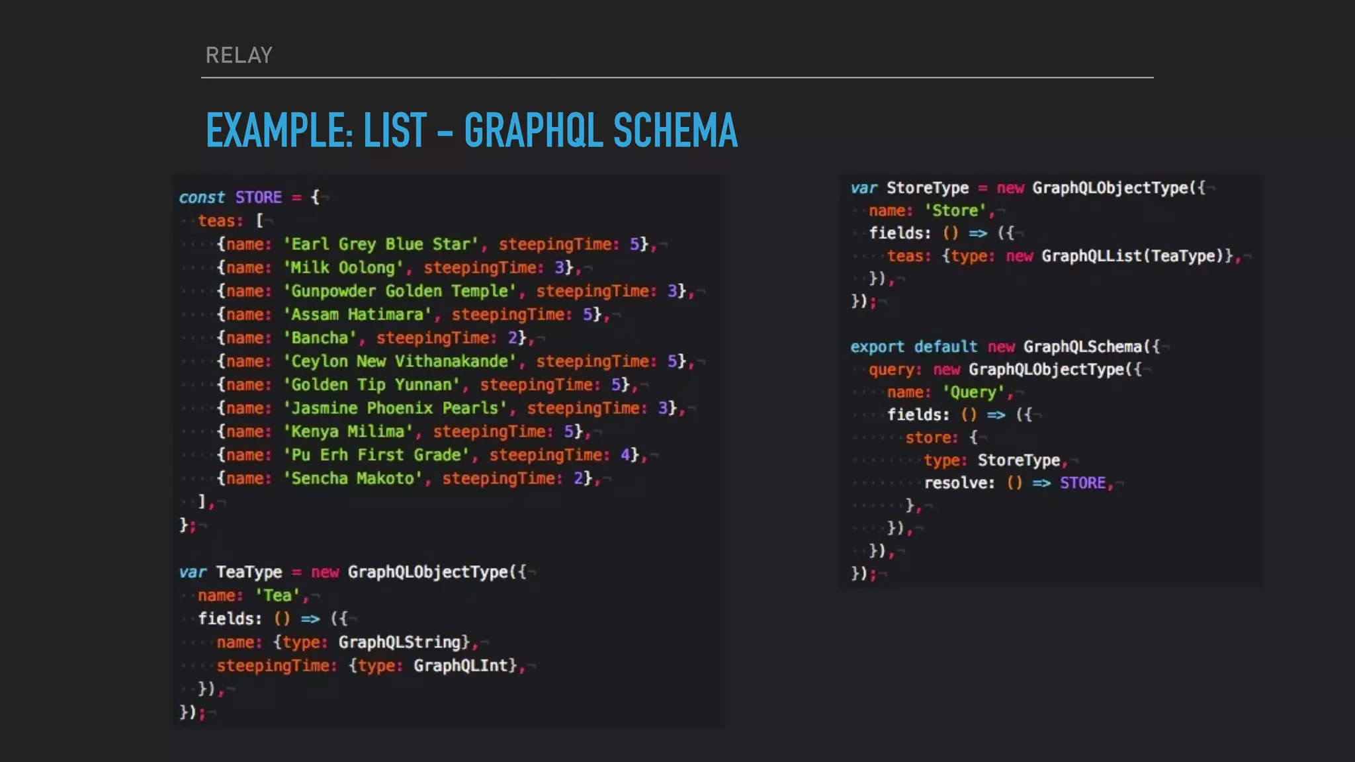This screenshot has width=1355, height=762.
Task: Click the 'Assam Hatimara' entry
Action: click(357, 314)
